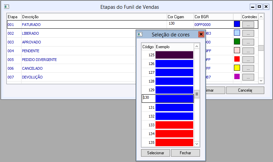Click stage code 004 cell

pos(14,51)
